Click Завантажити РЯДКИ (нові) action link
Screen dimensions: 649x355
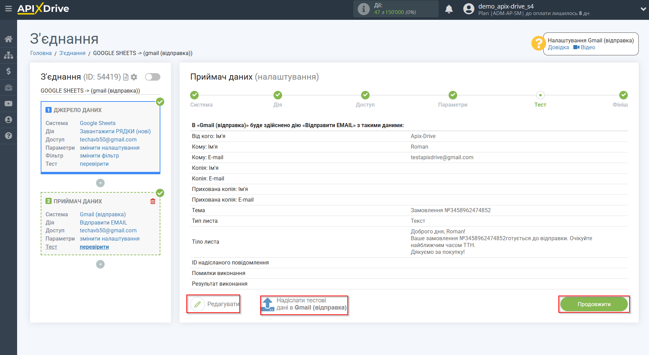pos(115,131)
